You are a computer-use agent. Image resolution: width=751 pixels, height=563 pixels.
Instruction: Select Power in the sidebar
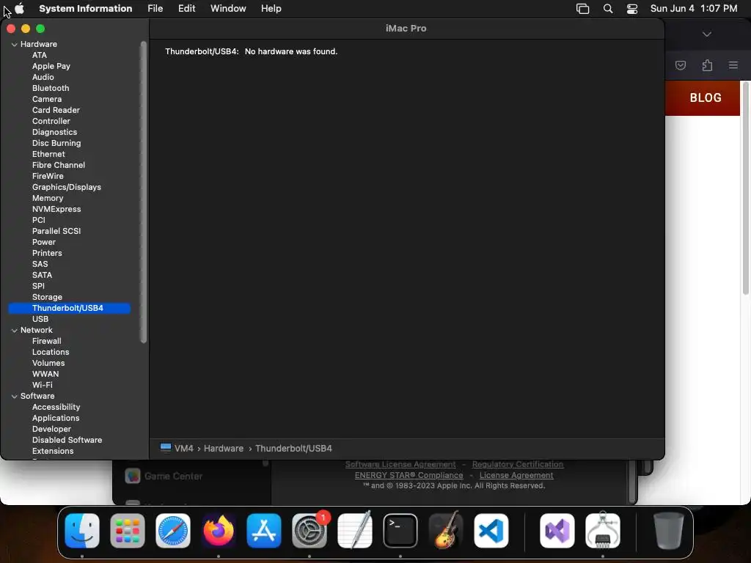point(43,242)
